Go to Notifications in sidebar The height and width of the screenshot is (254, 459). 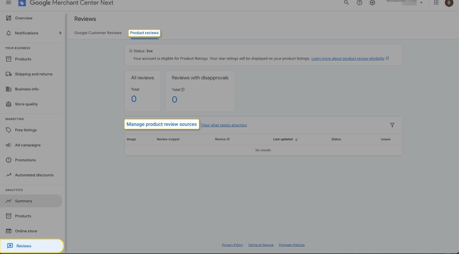(26, 33)
